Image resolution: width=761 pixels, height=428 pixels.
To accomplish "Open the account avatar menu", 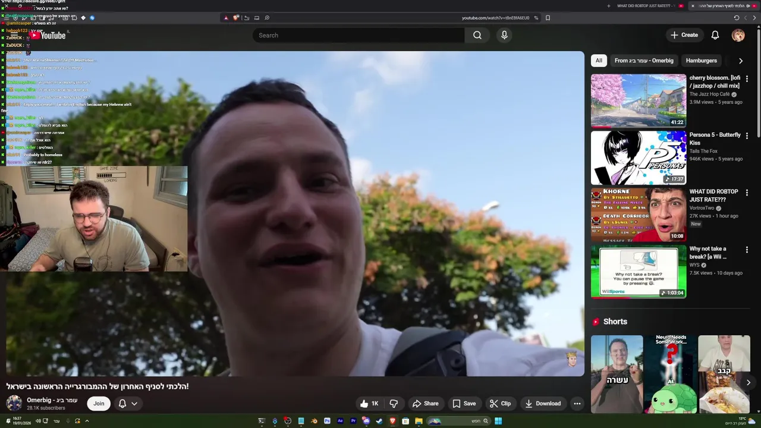I will pos(738,35).
